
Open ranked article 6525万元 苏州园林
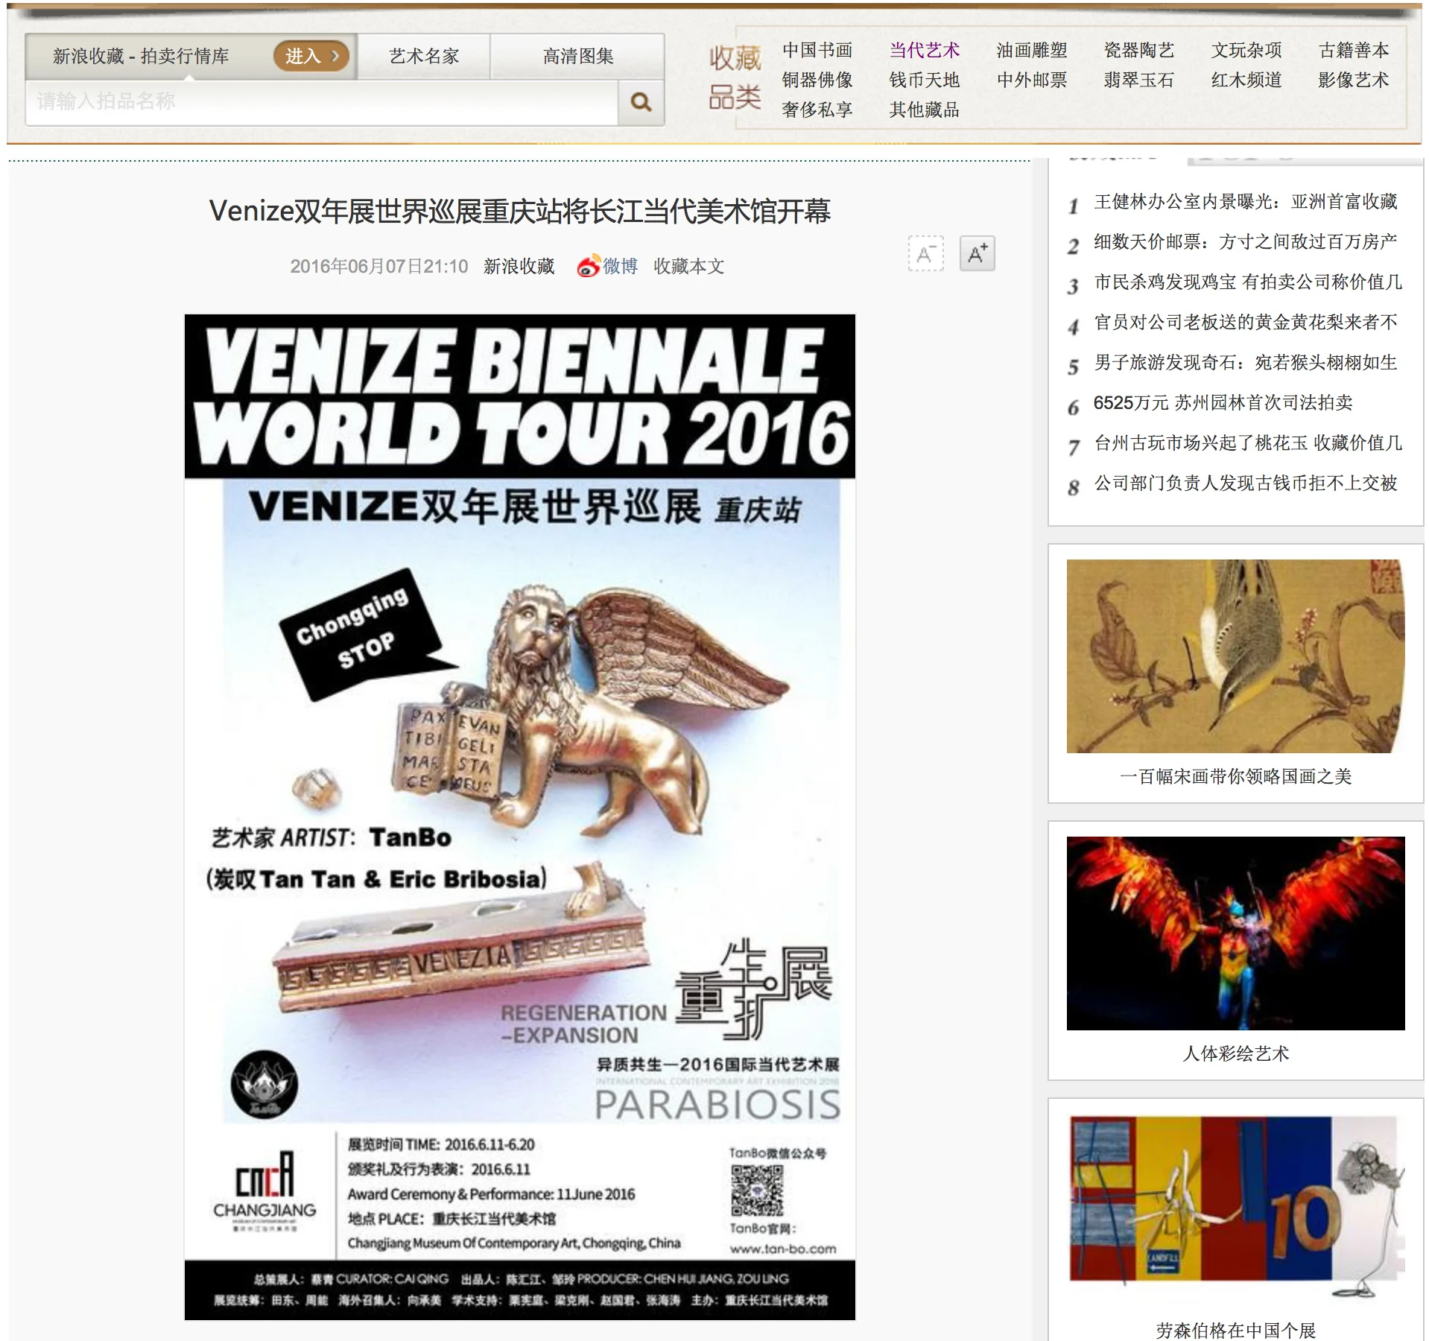pyautogui.click(x=1223, y=403)
